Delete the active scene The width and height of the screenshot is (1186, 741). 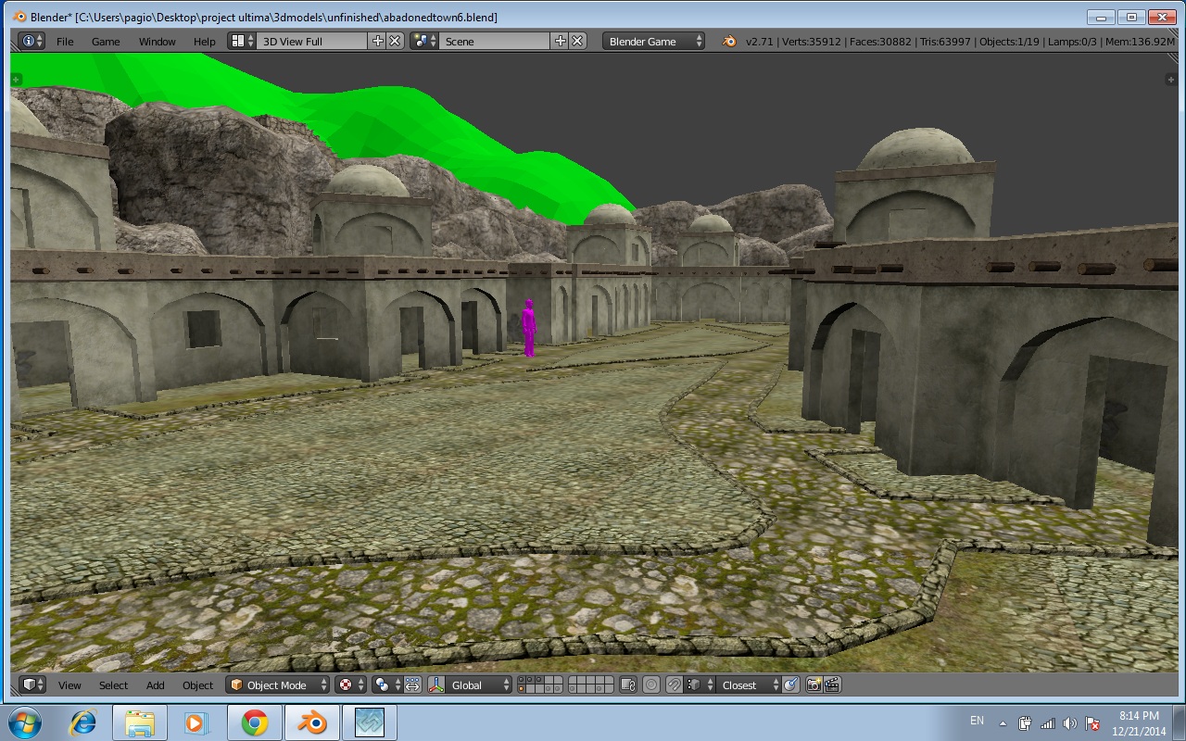pos(577,41)
